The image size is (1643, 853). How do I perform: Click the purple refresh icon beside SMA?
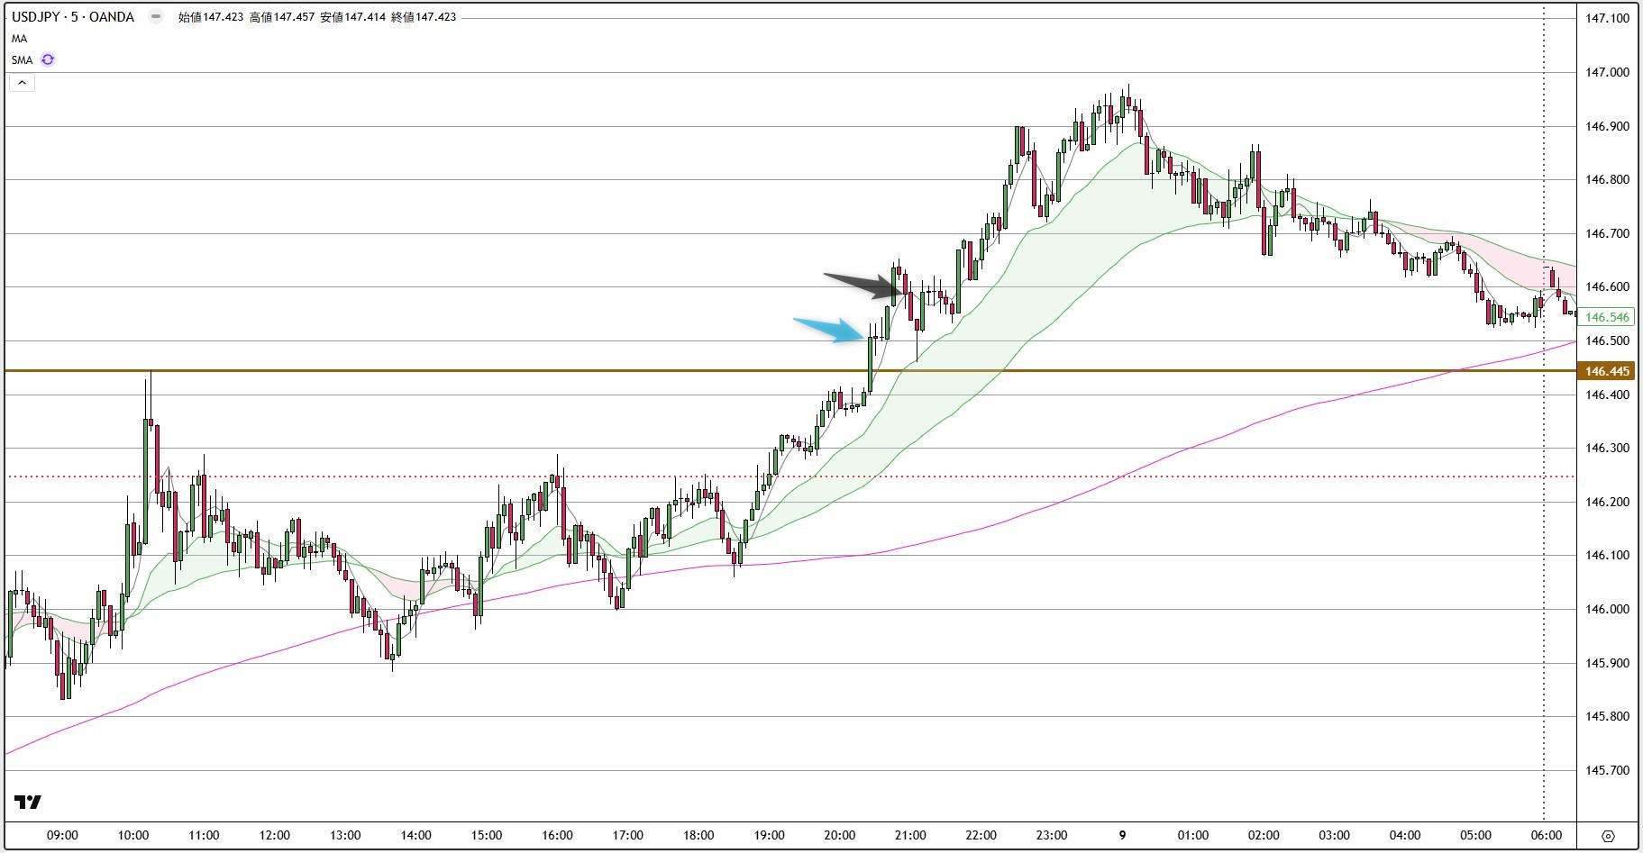point(48,60)
